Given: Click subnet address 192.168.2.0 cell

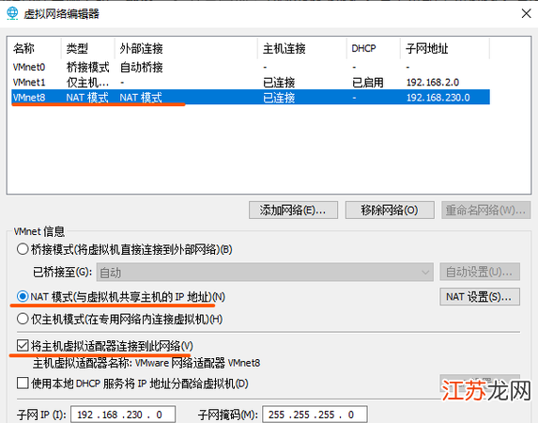Looking at the screenshot, I should coord(432,83).
